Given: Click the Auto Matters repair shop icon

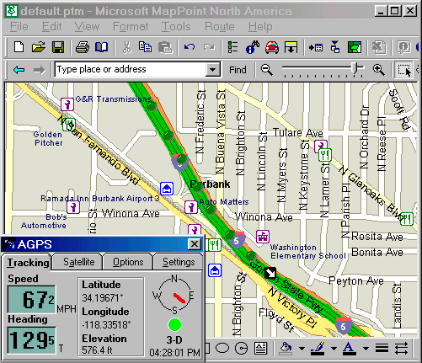Looking at the screenshot, I should coord(191,207).
